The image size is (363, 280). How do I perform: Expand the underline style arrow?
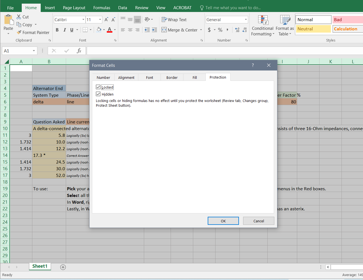[x=77, y=30]
